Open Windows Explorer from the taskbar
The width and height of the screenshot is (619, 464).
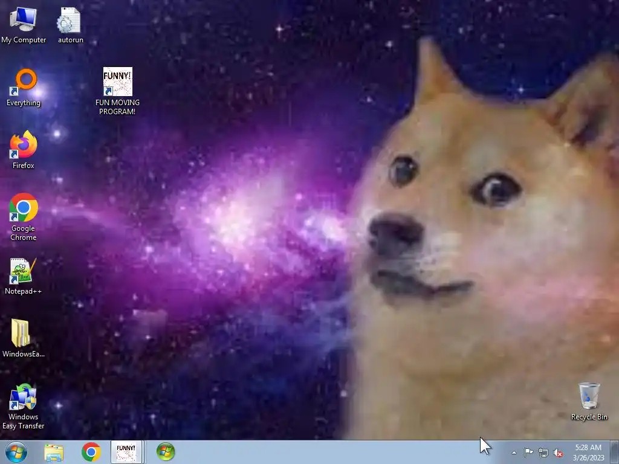(54, 452)
